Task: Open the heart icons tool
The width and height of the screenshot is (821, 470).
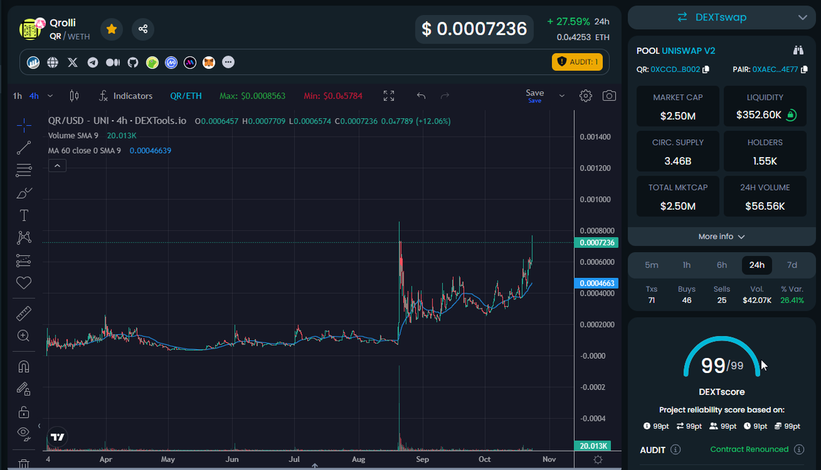Action: (x=24, y=282)
